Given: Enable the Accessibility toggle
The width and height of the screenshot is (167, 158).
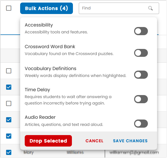Looking at the screenshot, I should (x=141, y=31).
